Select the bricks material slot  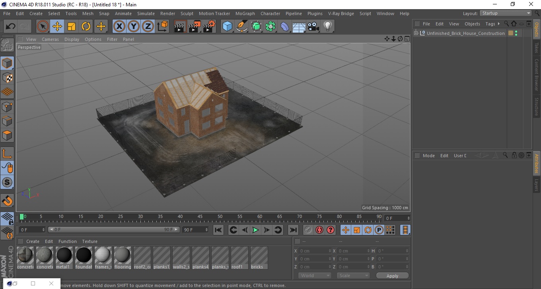(259, 258)
